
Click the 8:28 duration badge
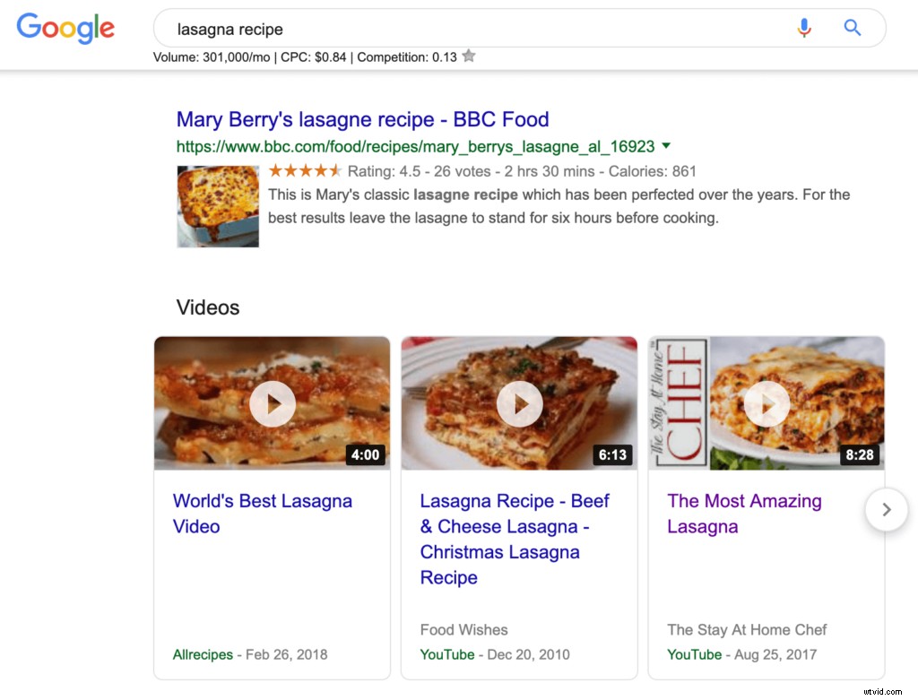(x=859, y=454)
